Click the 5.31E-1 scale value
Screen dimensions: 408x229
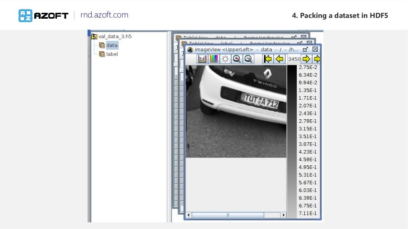tap(308, 175)
